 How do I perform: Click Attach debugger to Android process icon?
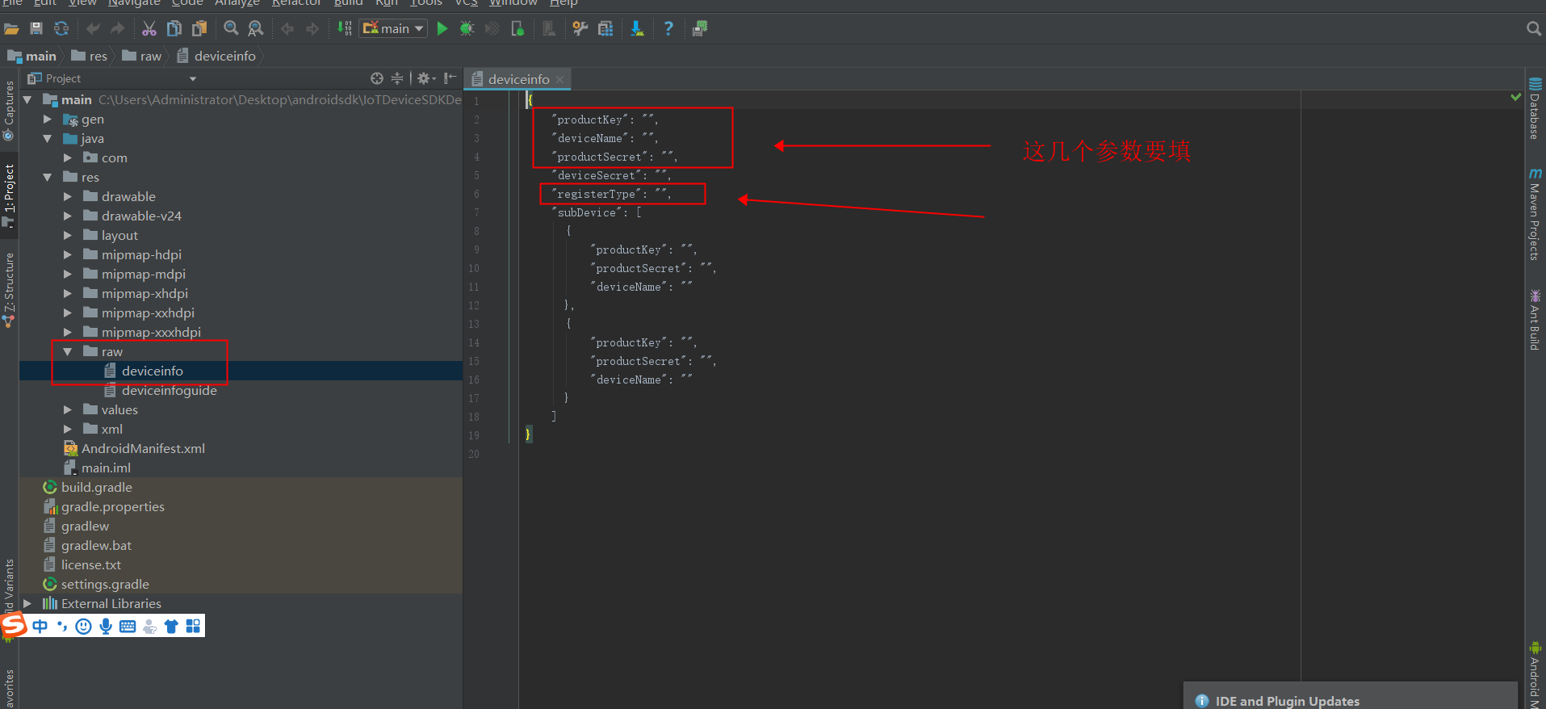pos(517,29)
